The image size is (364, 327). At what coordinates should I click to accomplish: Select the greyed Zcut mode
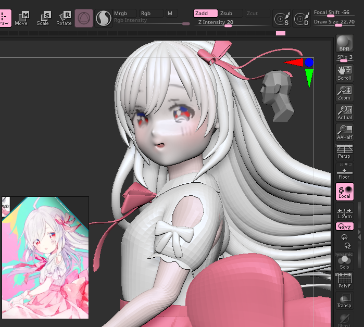[257, 13]
